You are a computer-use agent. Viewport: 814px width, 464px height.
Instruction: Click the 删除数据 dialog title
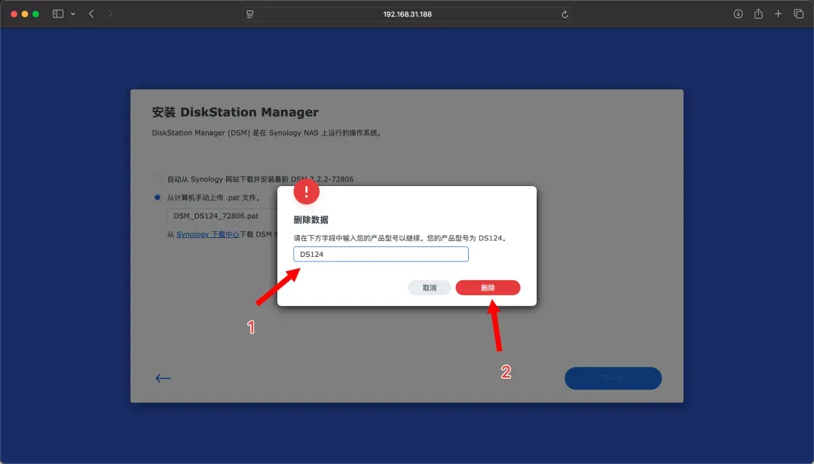click(311, 219)
